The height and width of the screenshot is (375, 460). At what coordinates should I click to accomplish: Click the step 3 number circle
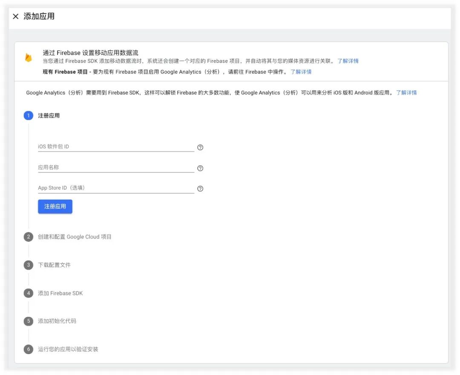click(29, 265)
